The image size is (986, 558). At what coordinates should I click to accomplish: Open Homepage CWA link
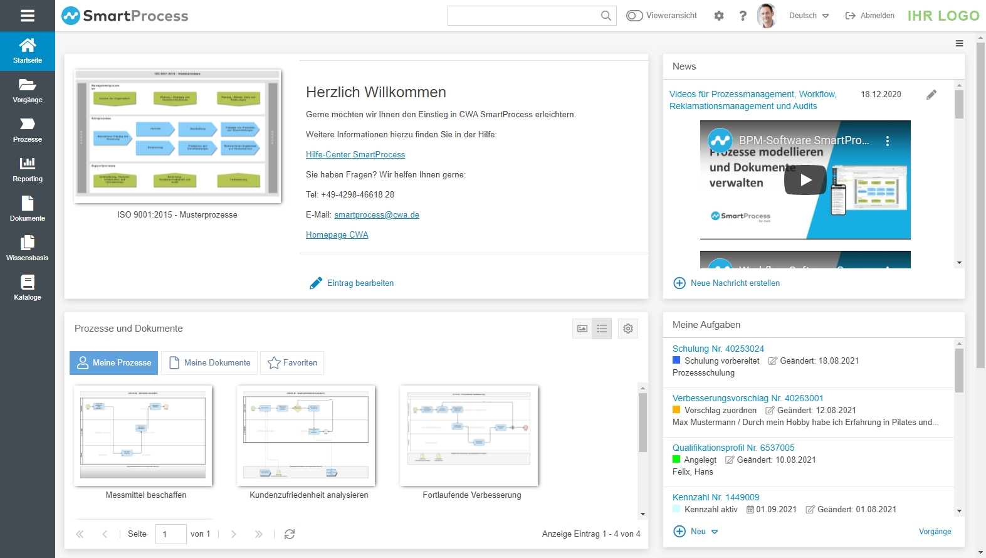coord(337,235)
